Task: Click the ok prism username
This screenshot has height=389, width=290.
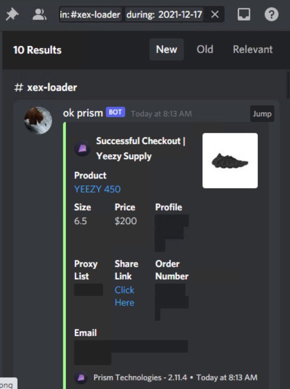Action: tap(83, 113)
